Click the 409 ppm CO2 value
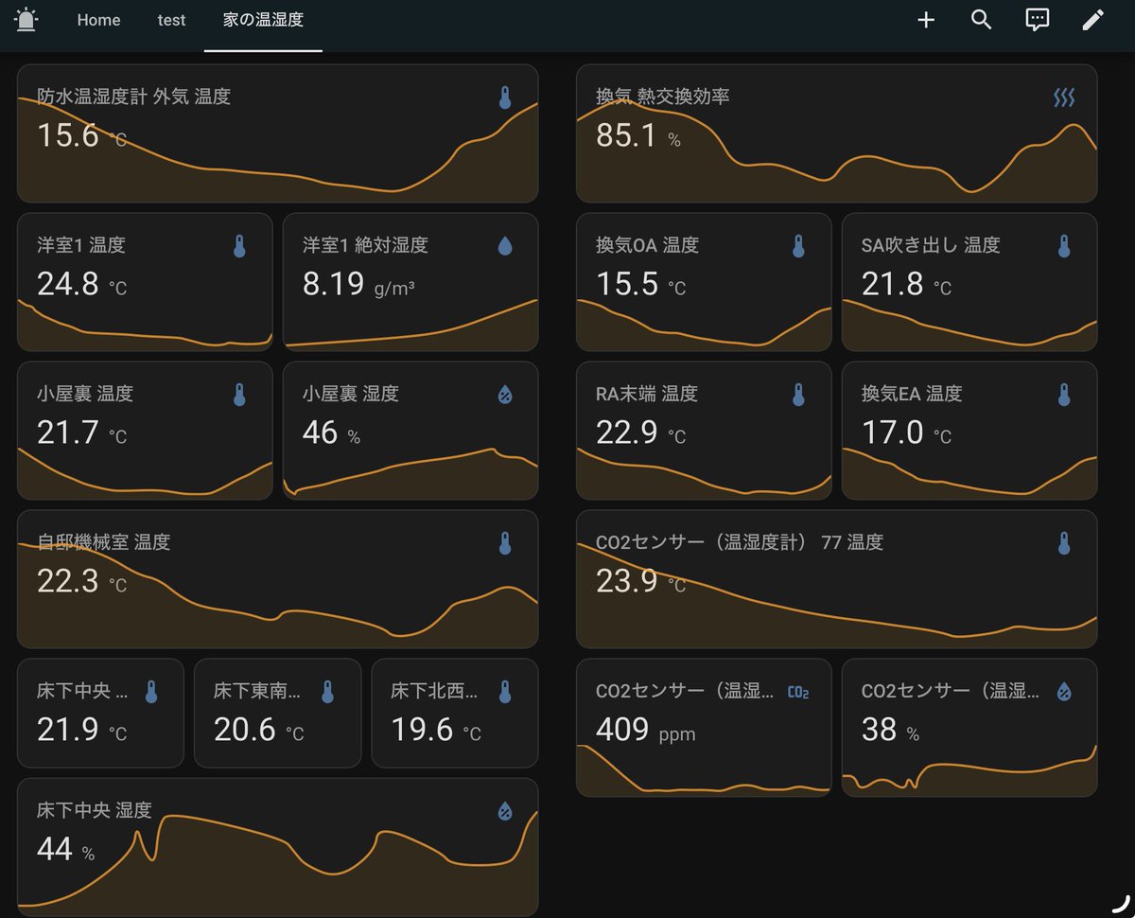 pyautogui.click(x=645, y=730)
